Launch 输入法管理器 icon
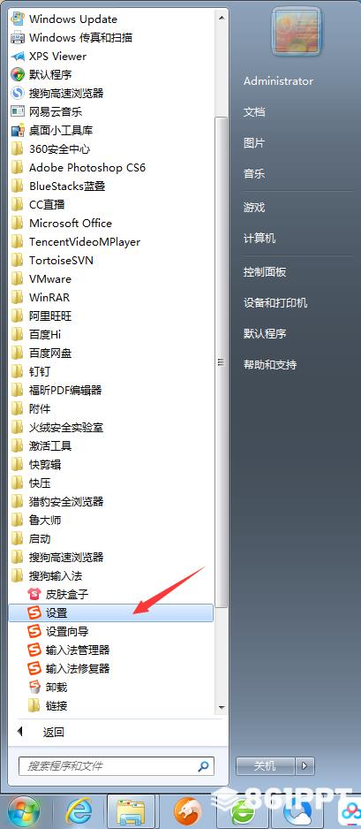The image size is (361, 829). tap(34, 650)
